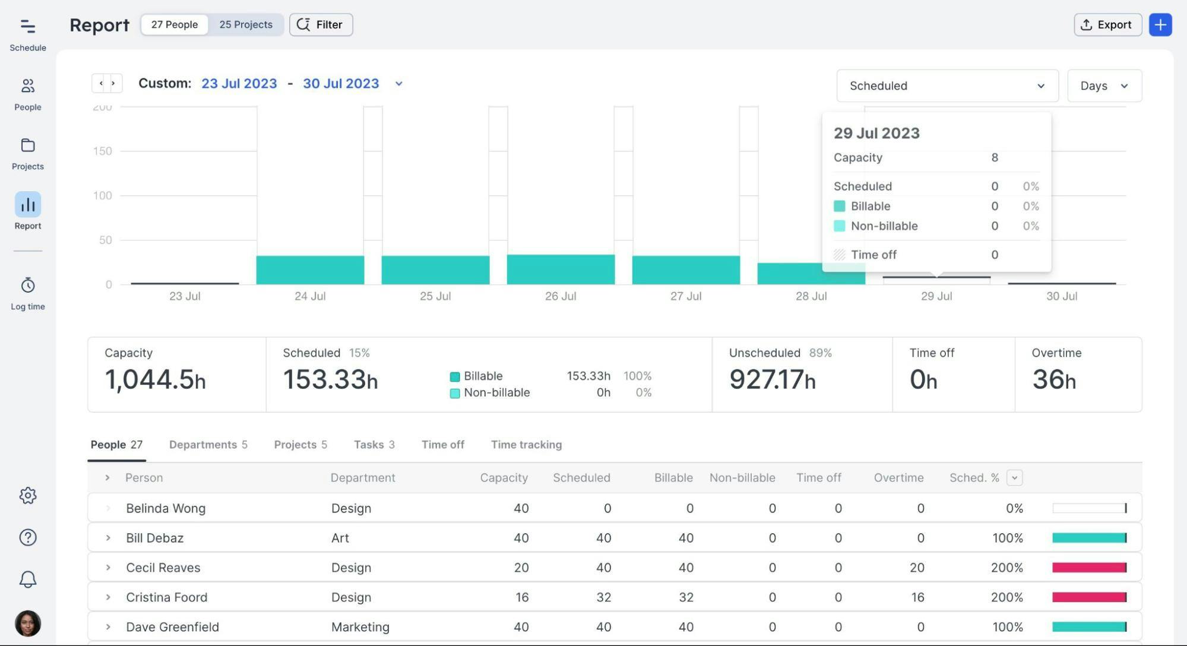Go to previous date range arrow
The width and height of the screenshot is (1187, 646).
pyautogui.click(x=100, y=84)
